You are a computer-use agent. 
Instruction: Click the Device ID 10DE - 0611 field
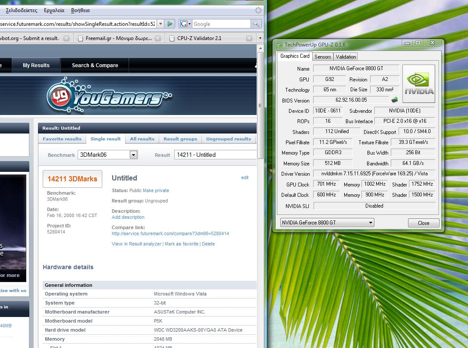[327, 111]
